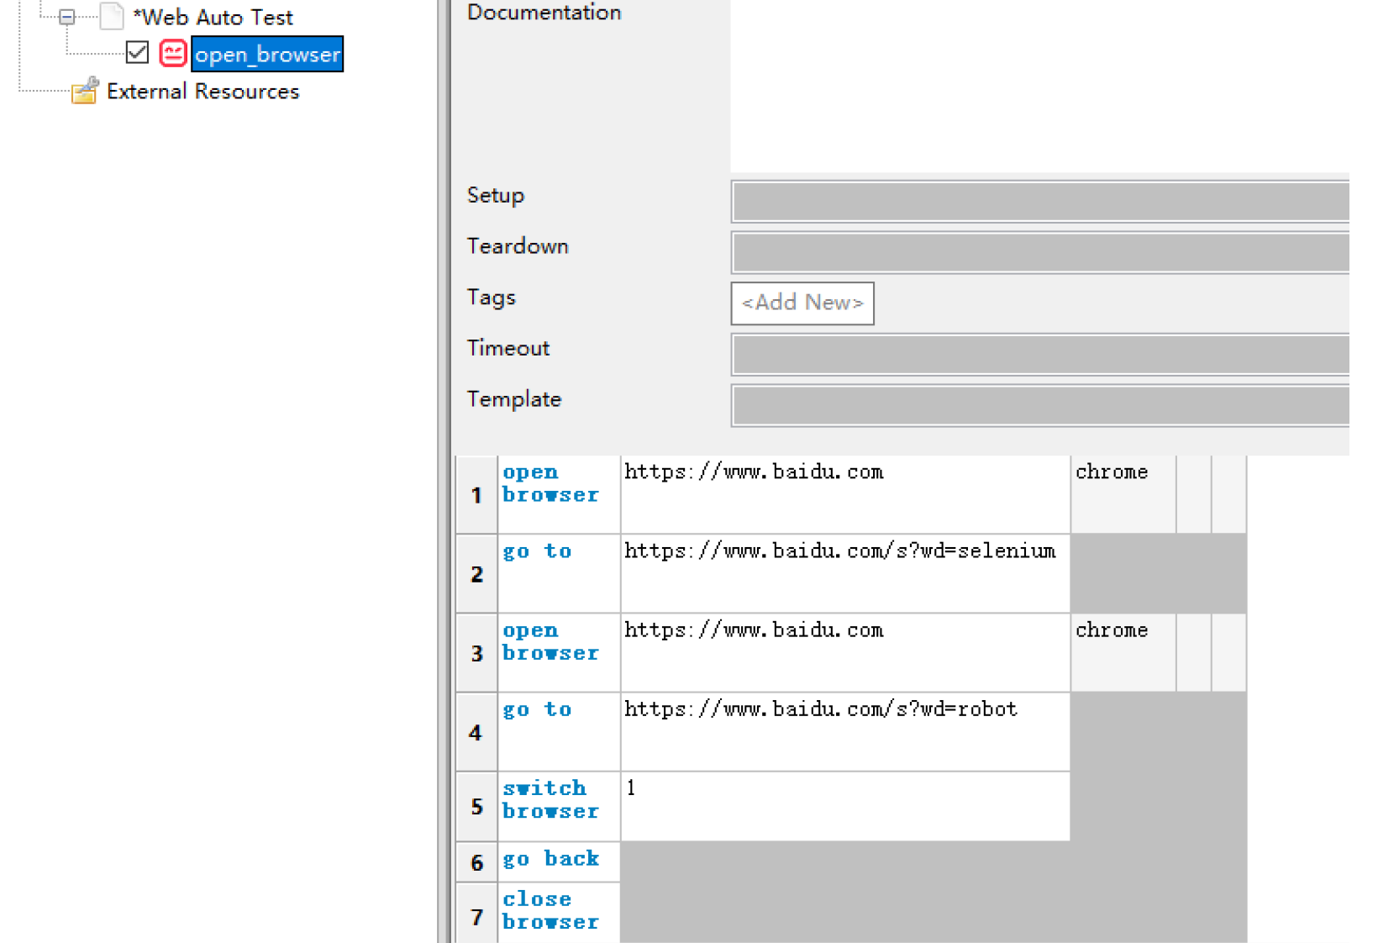Select the cell containing 1 in row 5
The width and height of the screenshot is (1378, 943).
coord(845,806)
